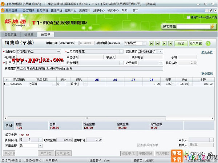Jump to the last record navigation icon
The width and height of the screenshot is (218, 163).
pyautogui.click(x=170, y=43)
